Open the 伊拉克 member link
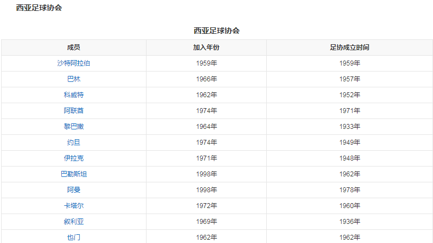 74,158
